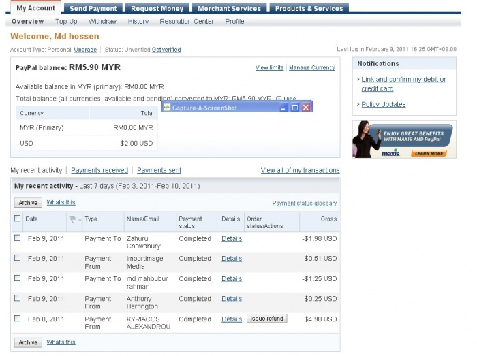This screenshot has height=356, width=477.
Task: Click the lower Archive button
Action: click(x=28, y=342)
